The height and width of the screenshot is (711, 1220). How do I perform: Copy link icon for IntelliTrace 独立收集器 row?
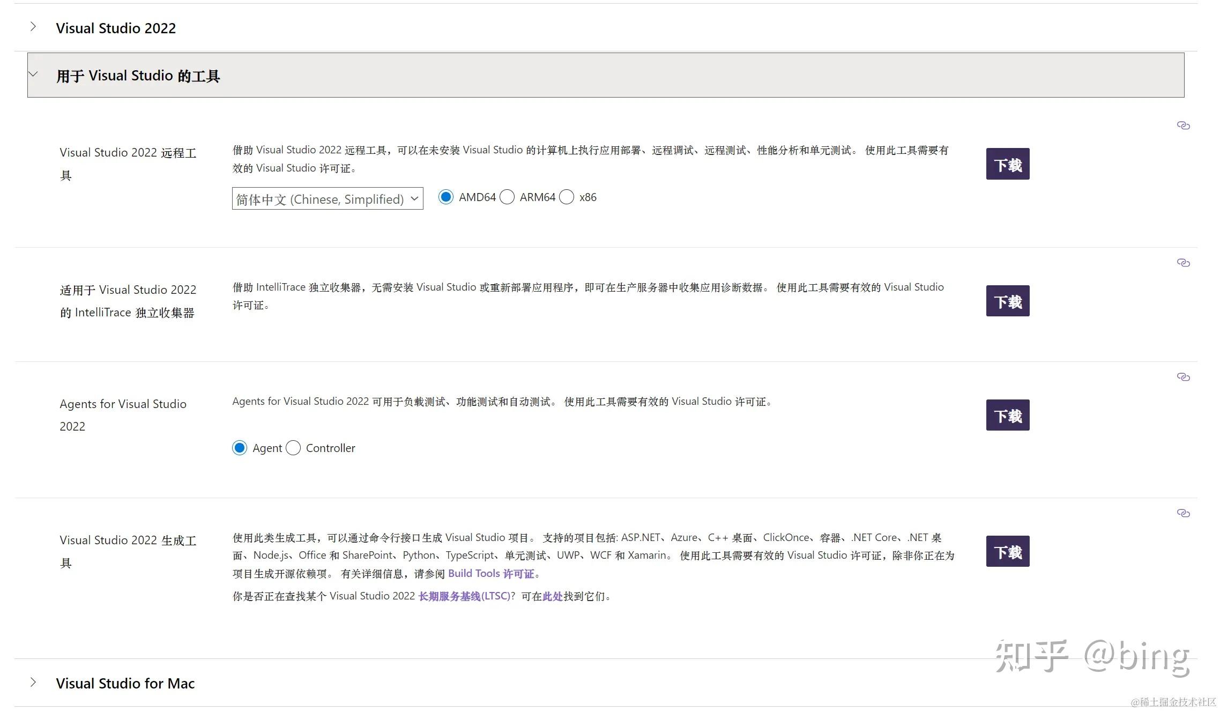point(1183,263)
